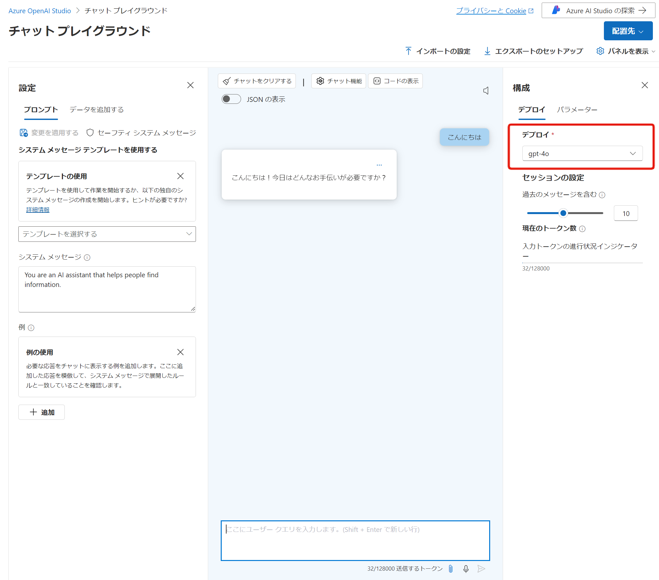659x580 pixels.
Task: Switch to the データを追加する tab
Action: pos(97,110)
